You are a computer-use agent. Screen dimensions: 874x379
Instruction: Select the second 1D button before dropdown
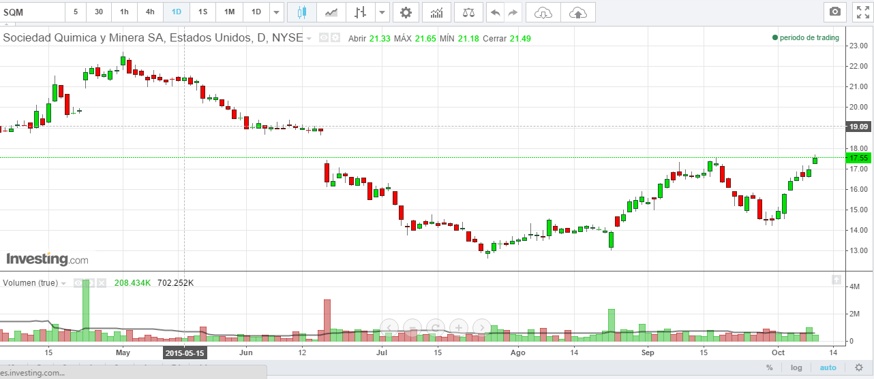tap(256, 12)
